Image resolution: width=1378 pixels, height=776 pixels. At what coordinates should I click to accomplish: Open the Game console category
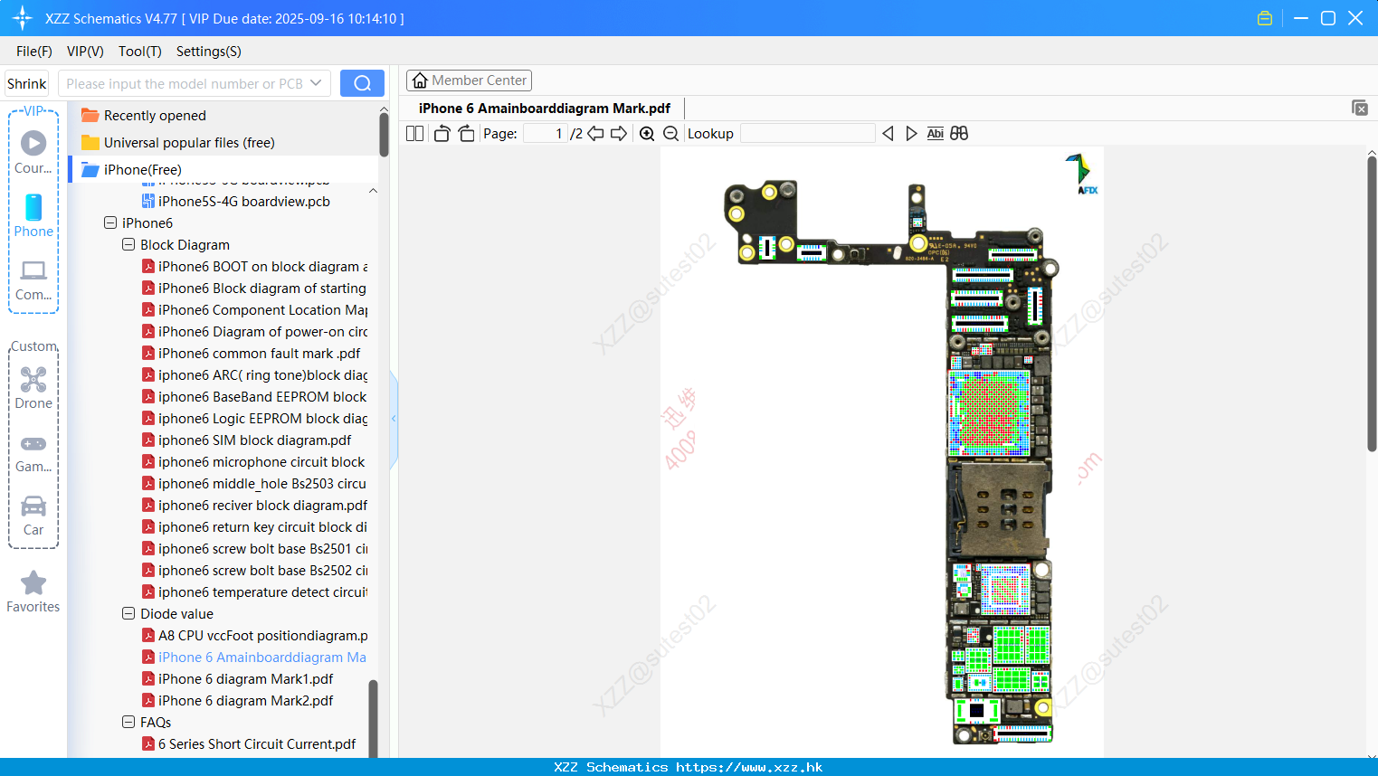33,452
